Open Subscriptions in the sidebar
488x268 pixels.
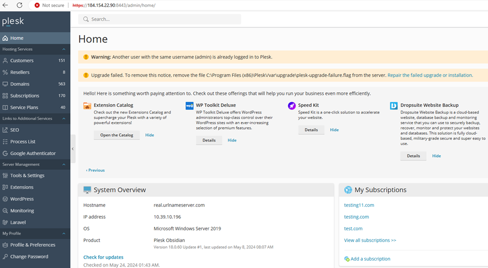click(x=35, y=96)
